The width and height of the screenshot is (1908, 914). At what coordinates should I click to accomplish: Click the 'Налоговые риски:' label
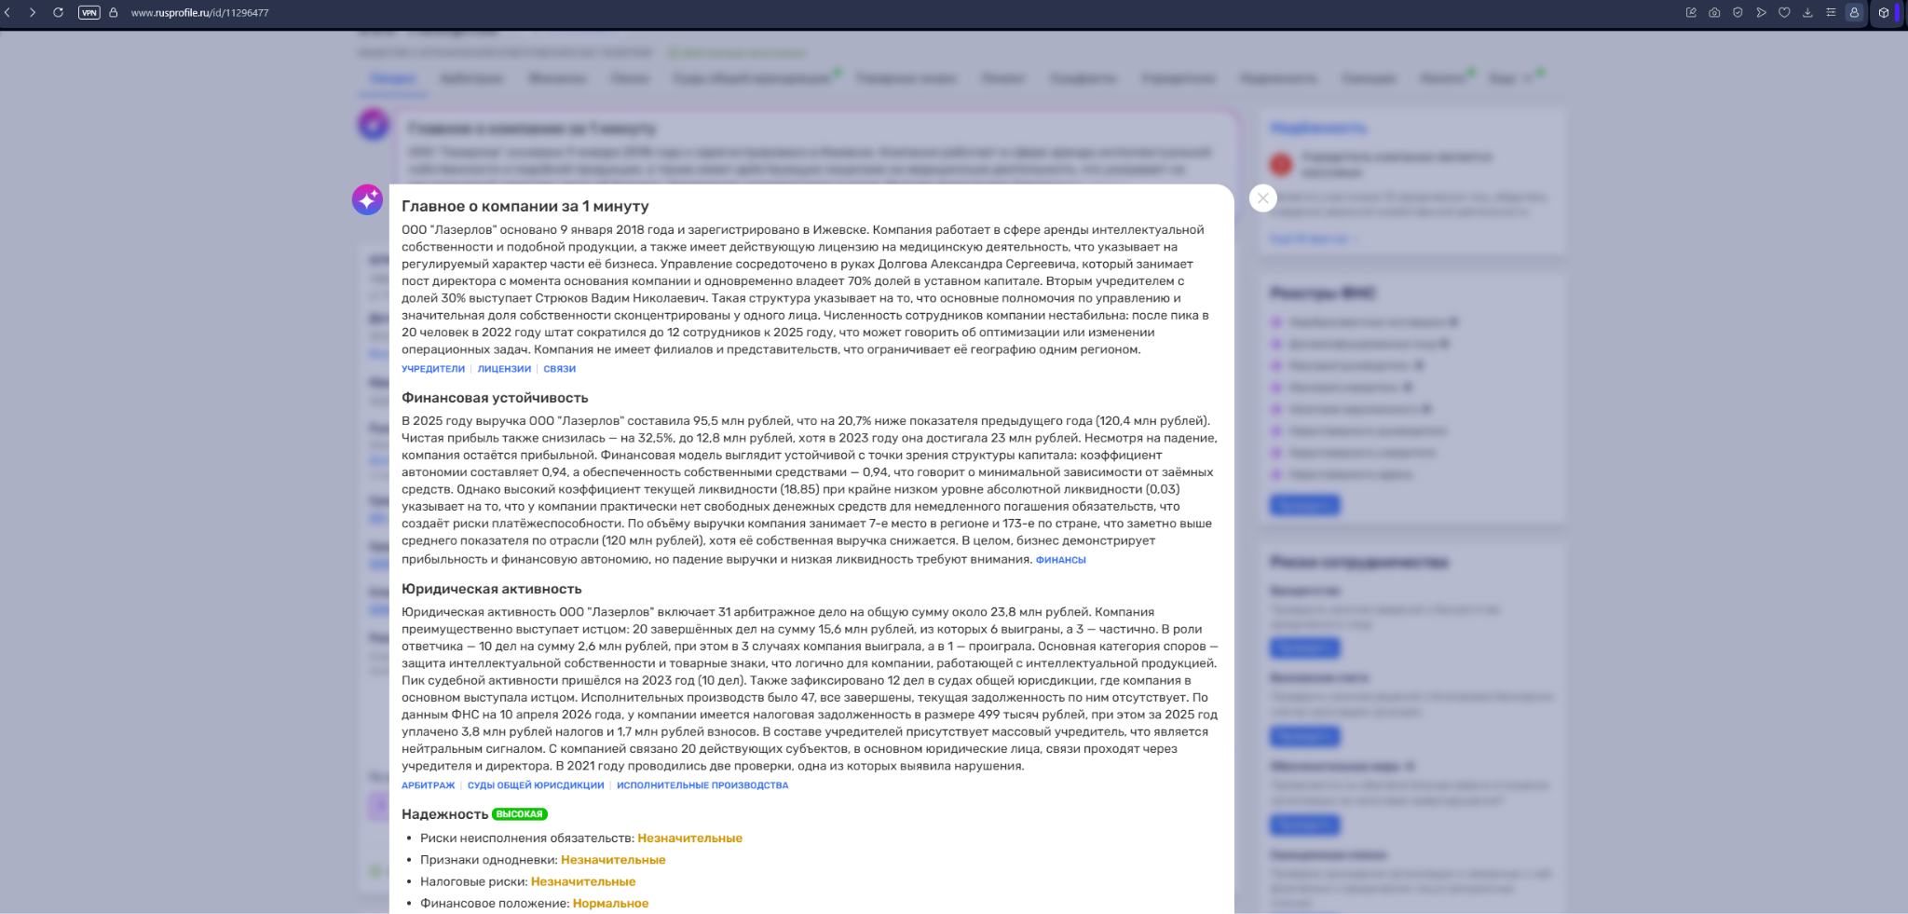coord(474,881)
